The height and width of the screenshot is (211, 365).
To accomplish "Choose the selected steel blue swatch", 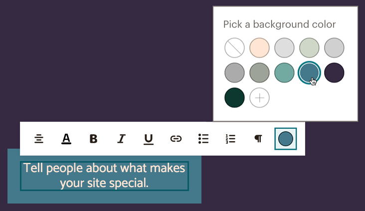I will pos(309,73).
